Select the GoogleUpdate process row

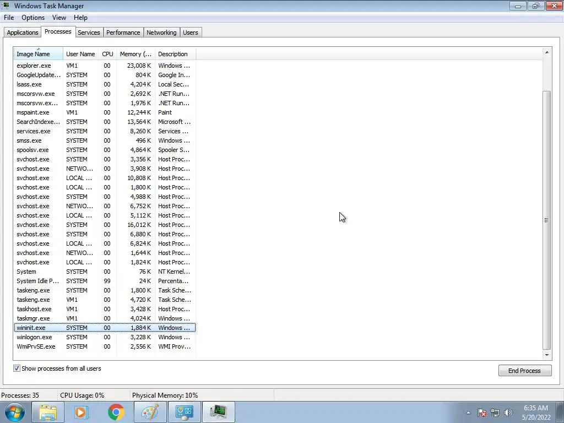[x=105, y=75]
